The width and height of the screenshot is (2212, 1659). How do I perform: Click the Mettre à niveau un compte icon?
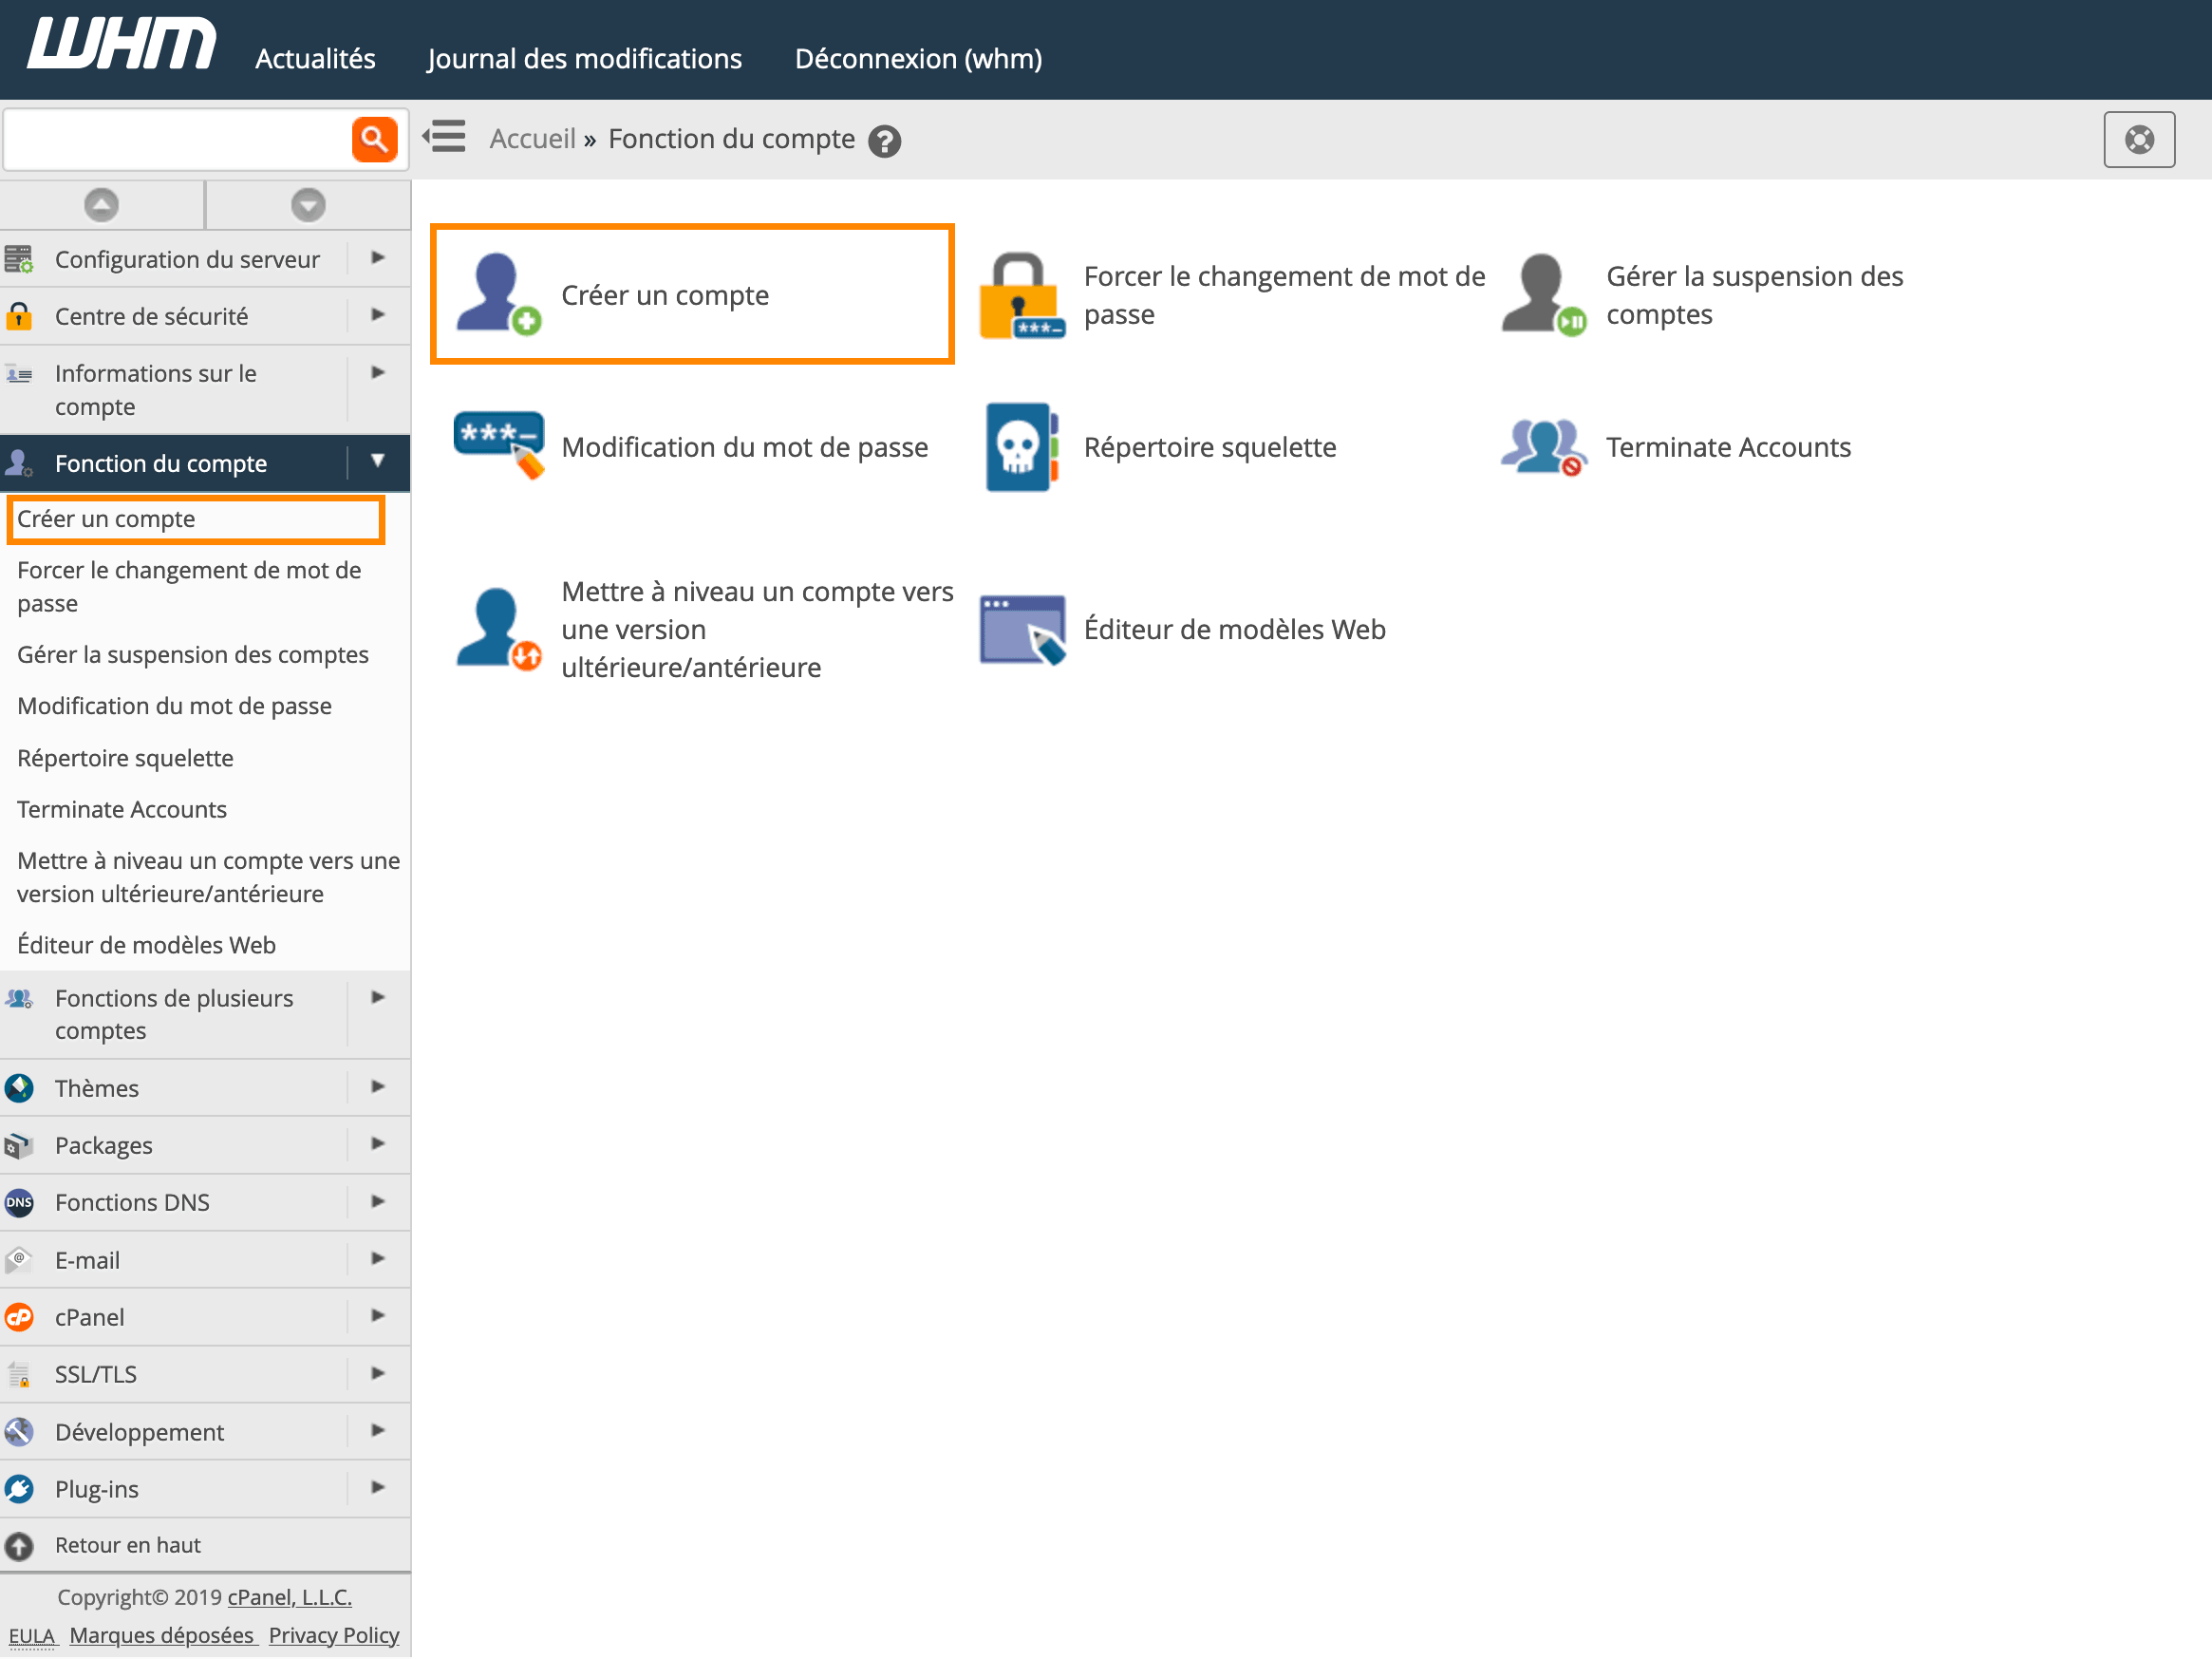pos(497,629)
